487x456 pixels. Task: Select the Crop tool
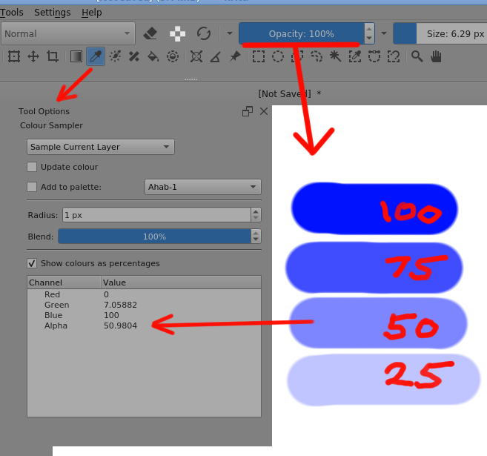[53, 56]
